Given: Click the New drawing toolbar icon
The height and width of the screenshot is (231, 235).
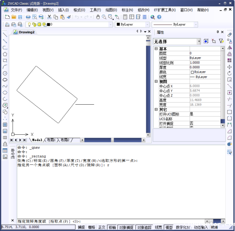Looking at the screenshot, I should [x=7, y=17].
